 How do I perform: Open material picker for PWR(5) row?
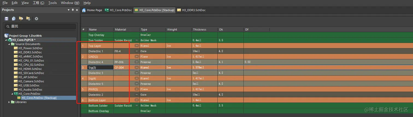[137, 89]
